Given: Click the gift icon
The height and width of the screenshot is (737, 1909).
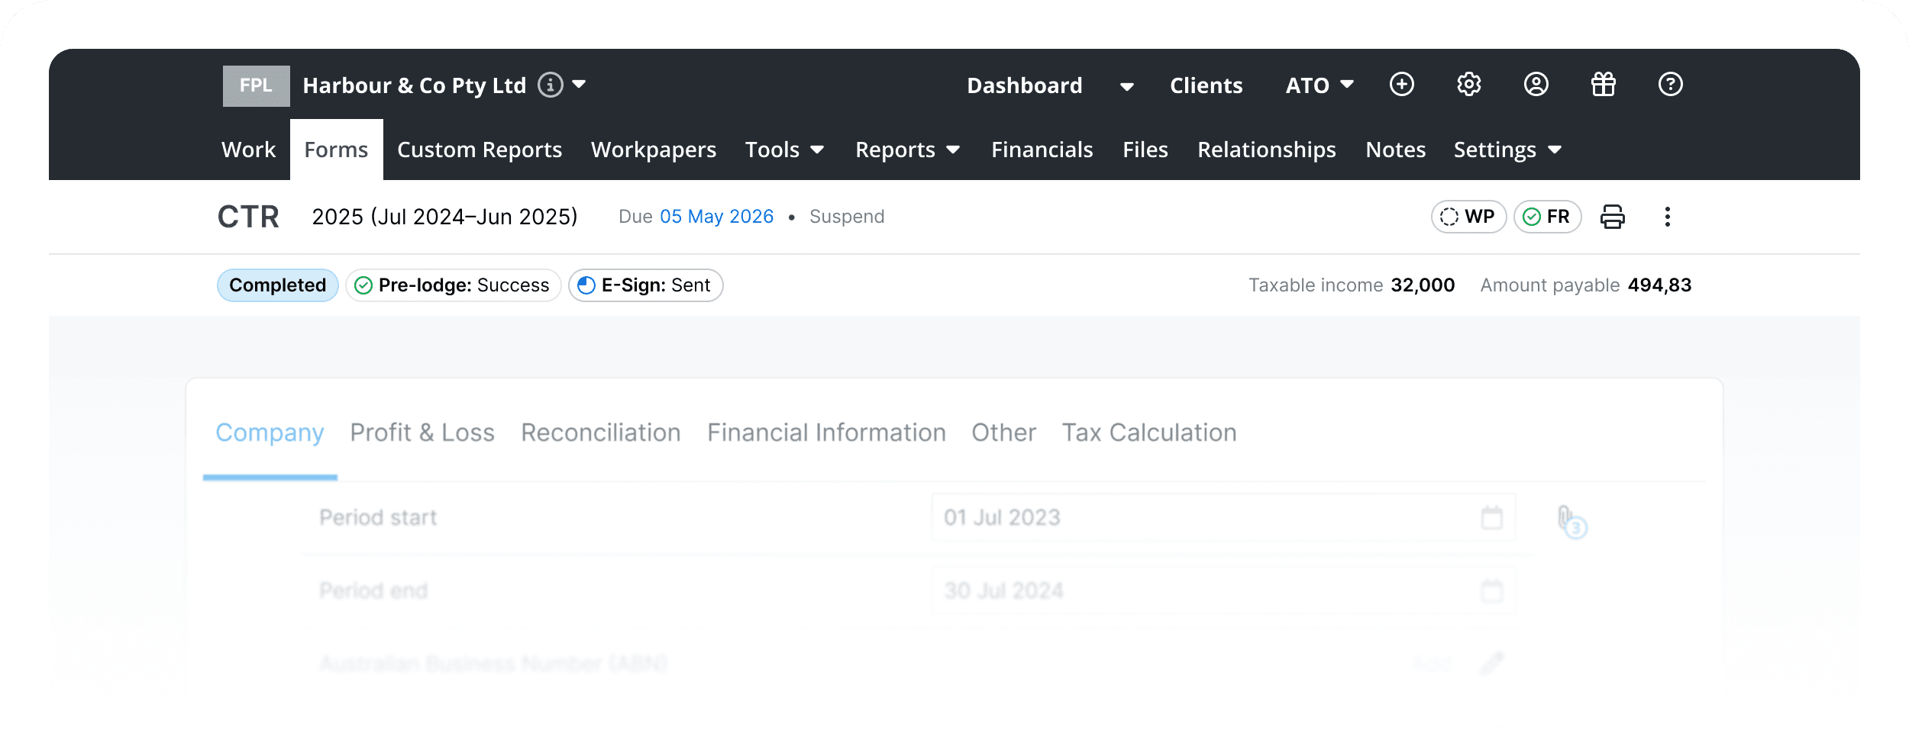Looking at the screenshot, I should point(1603,85).
